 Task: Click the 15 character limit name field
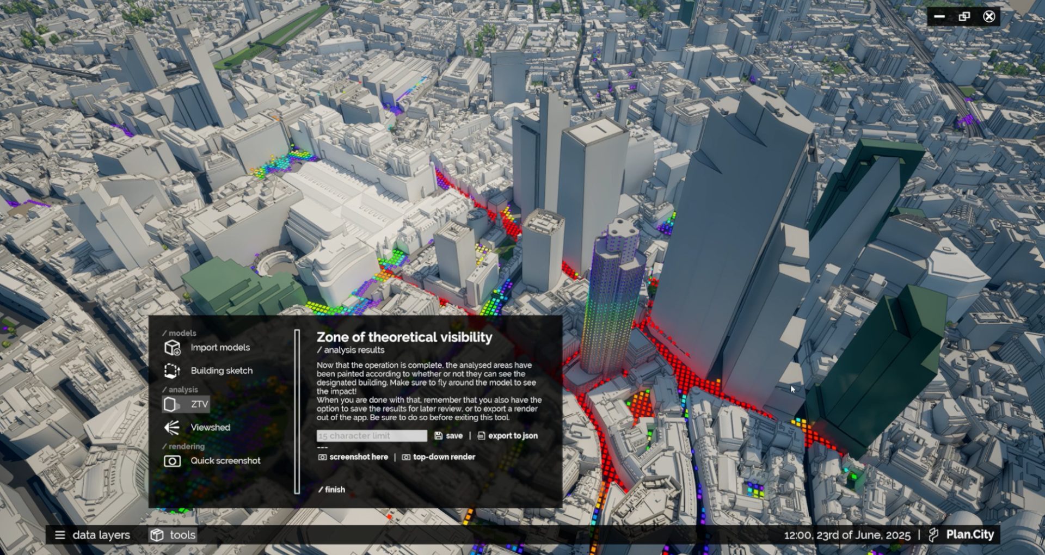(x=372, y=436)
